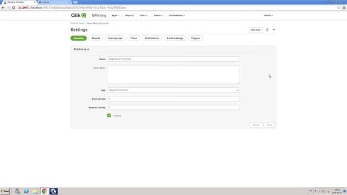Click the Save button

(x=269, y=125)
